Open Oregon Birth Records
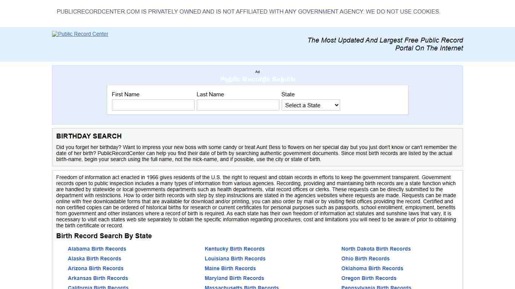This screenshot has height=289, width=515. (369, 278)
